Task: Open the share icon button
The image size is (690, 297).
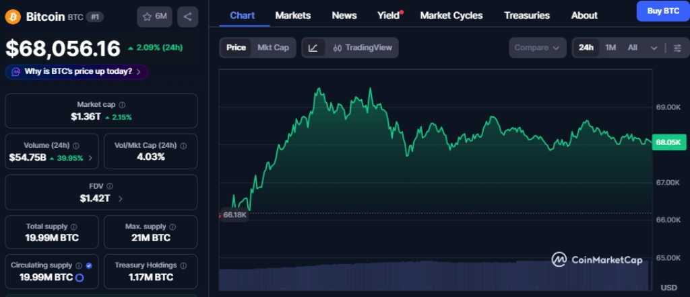Action: point(188,17)
